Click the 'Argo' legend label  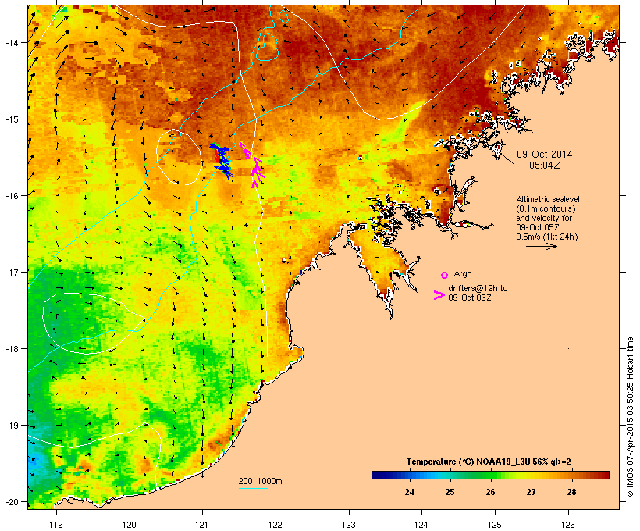coord(463,273)
